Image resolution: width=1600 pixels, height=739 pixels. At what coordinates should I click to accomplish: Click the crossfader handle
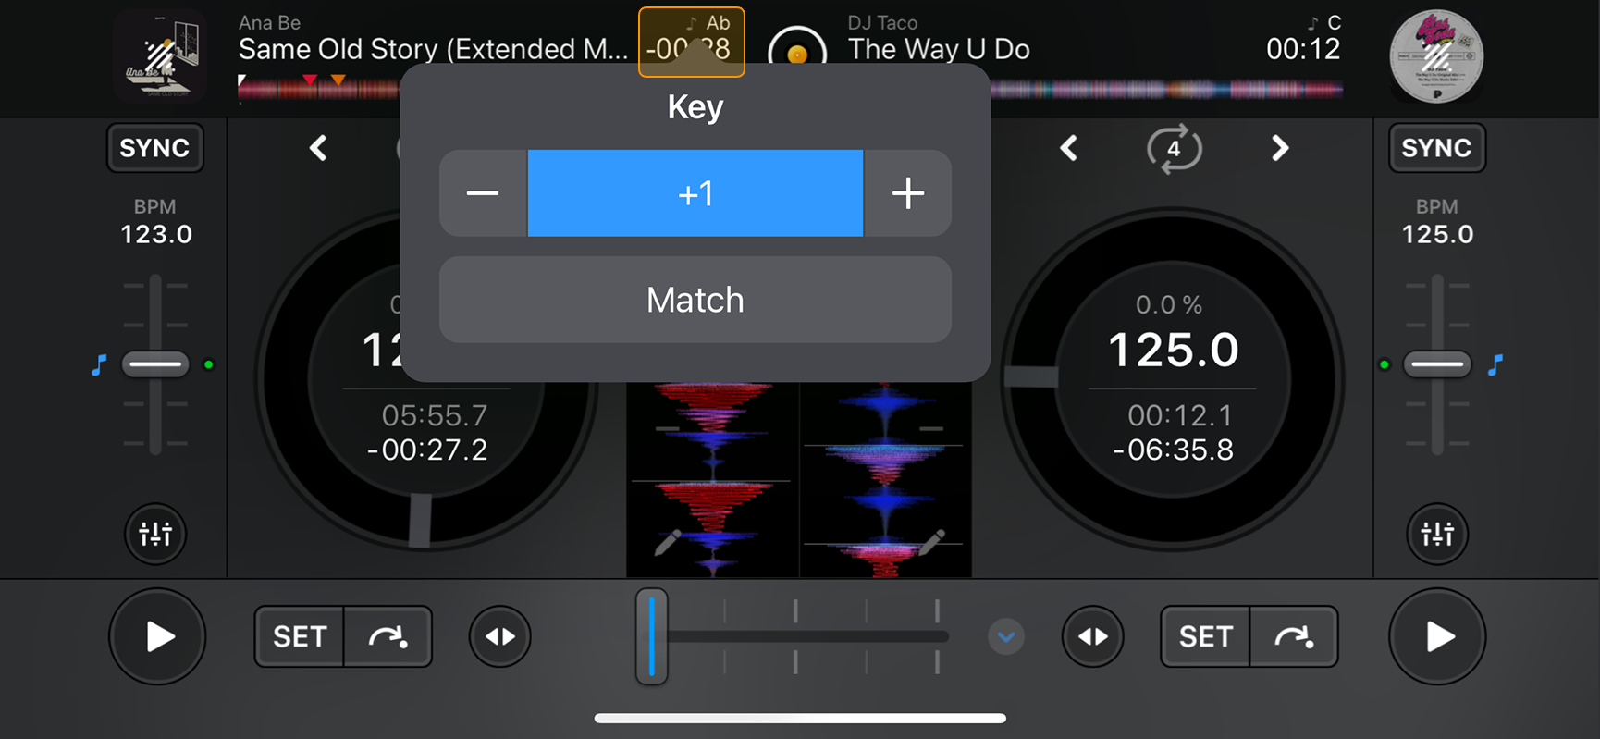pos(652,636)
